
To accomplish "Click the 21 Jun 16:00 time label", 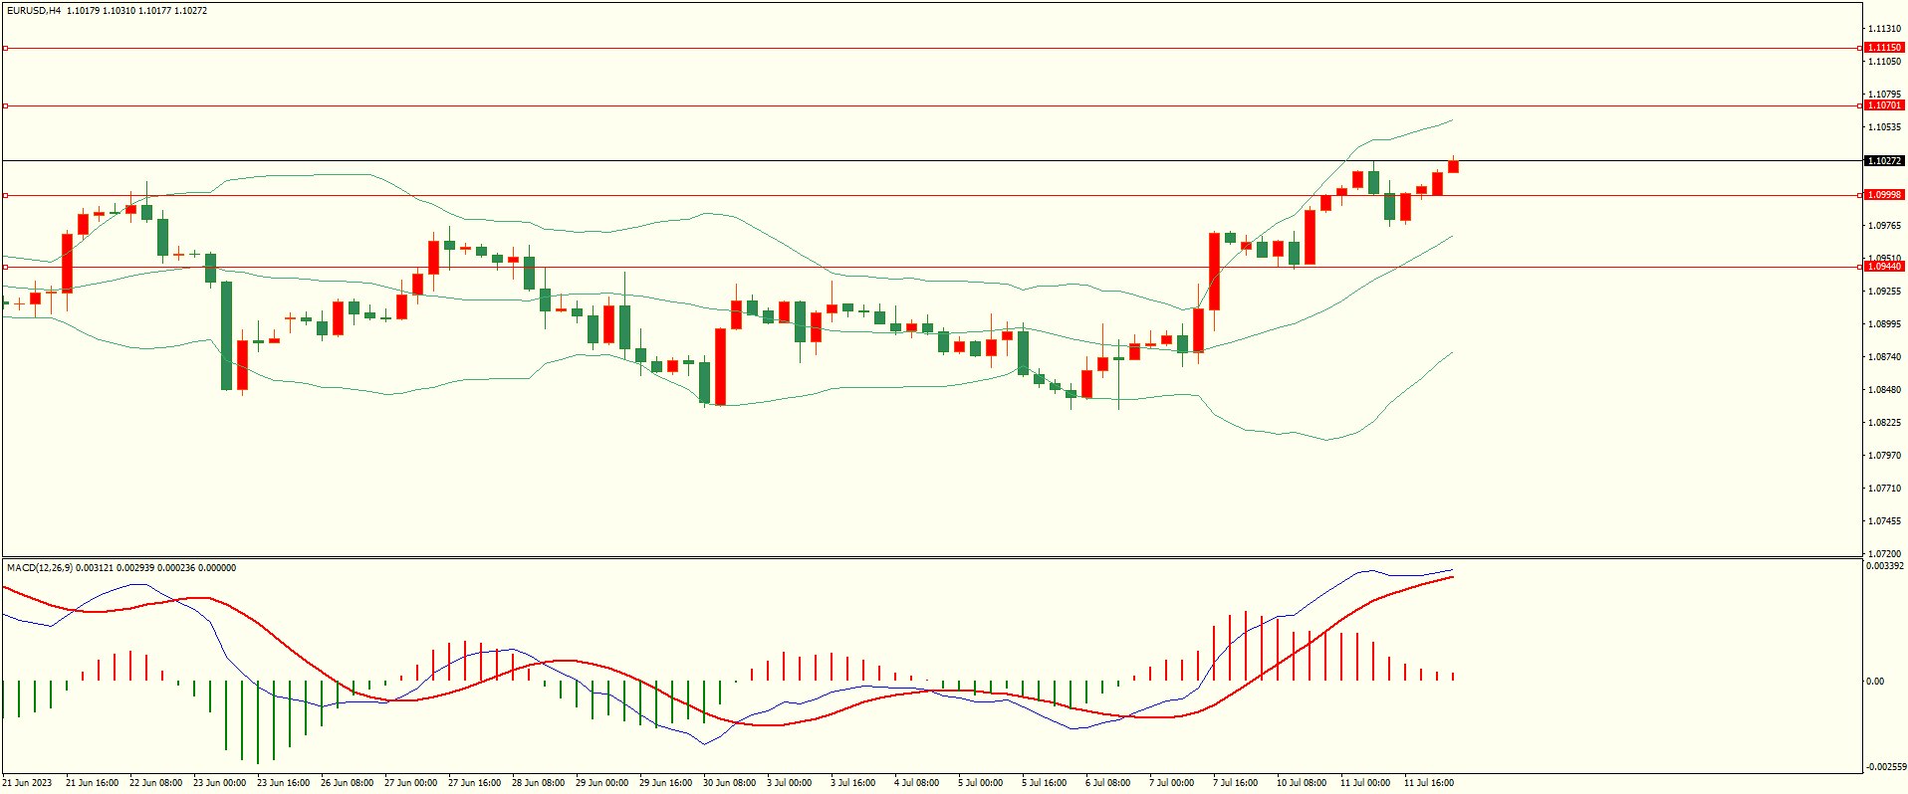I will (92, 783).
